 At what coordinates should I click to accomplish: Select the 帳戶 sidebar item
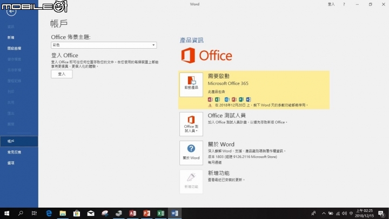19,141
